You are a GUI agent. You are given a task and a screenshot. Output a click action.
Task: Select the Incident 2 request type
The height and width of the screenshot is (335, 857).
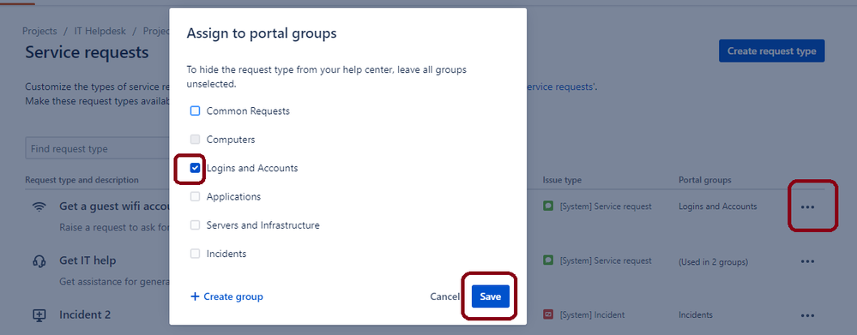85,314
